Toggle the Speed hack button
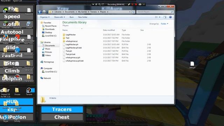Viewport: 224px width, 126px height. (16, 16)
